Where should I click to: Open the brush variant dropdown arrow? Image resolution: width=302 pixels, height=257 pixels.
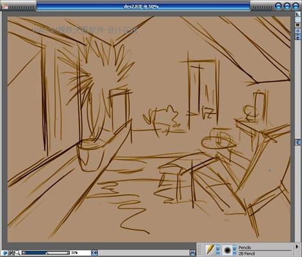click(x=235, y=250)
